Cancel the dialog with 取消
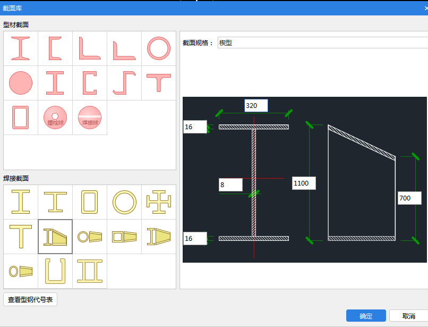This screenshot has width=428, height=327. [409, 316]
